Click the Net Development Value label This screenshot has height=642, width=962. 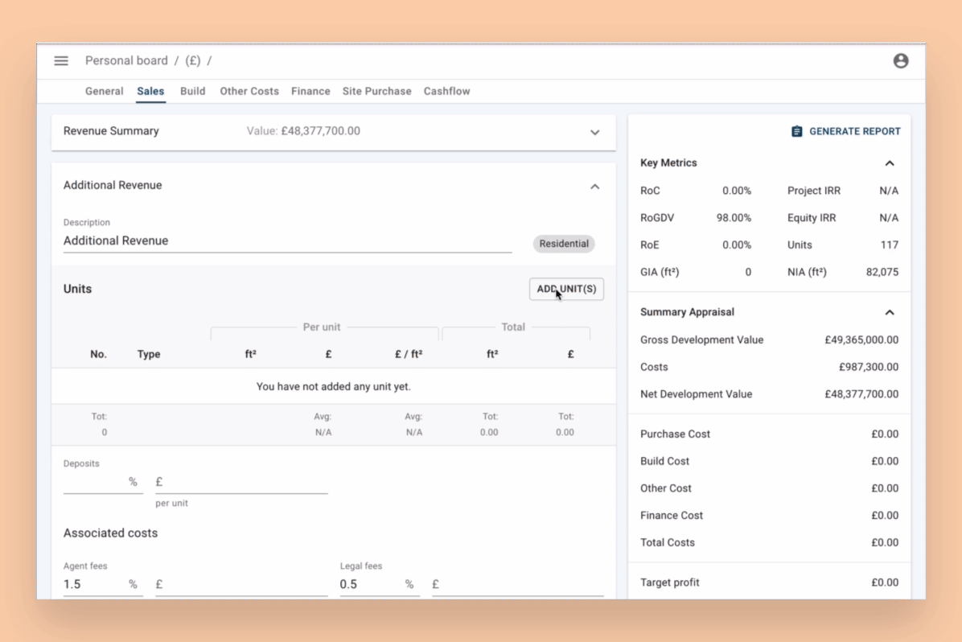point(696,394)
